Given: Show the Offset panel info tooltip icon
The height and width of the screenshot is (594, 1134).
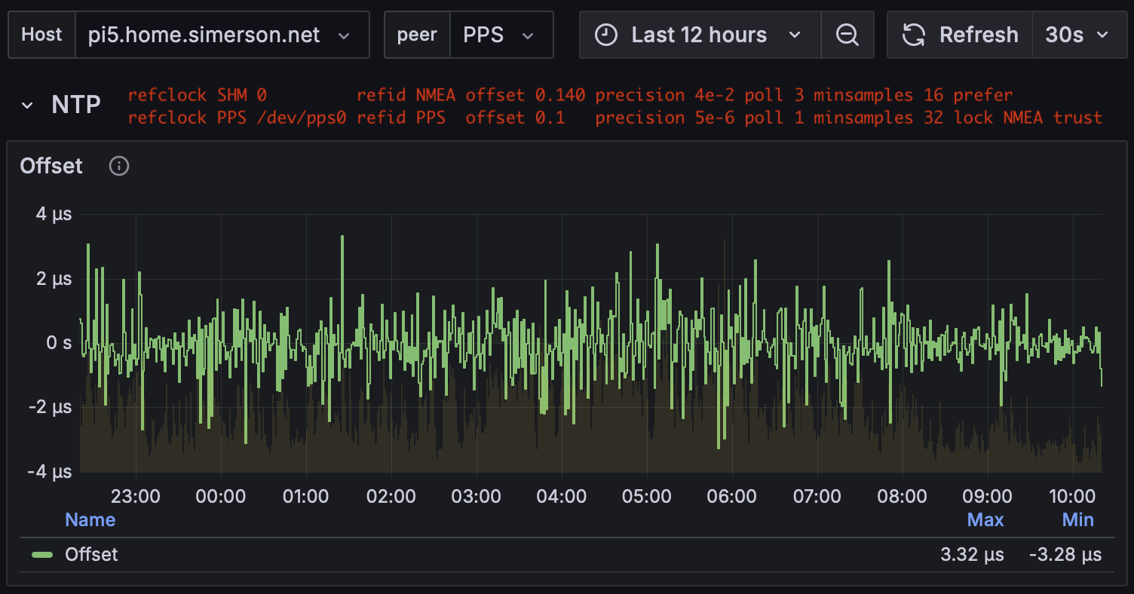Looking at the screenshot, I should click(119, 166).
